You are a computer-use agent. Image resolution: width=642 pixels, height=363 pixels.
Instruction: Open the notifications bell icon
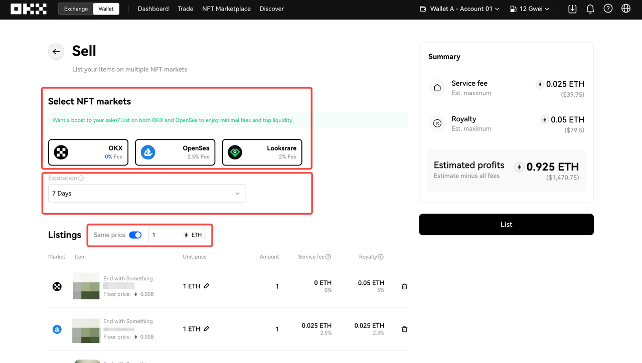590,9
